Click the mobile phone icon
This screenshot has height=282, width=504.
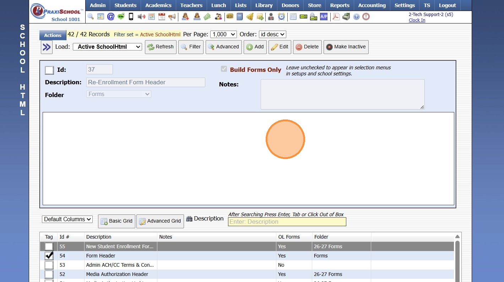(x=131, y=17)
